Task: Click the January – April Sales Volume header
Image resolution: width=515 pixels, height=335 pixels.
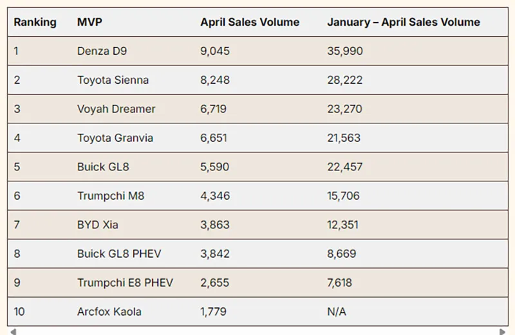Action: point(403,23)
